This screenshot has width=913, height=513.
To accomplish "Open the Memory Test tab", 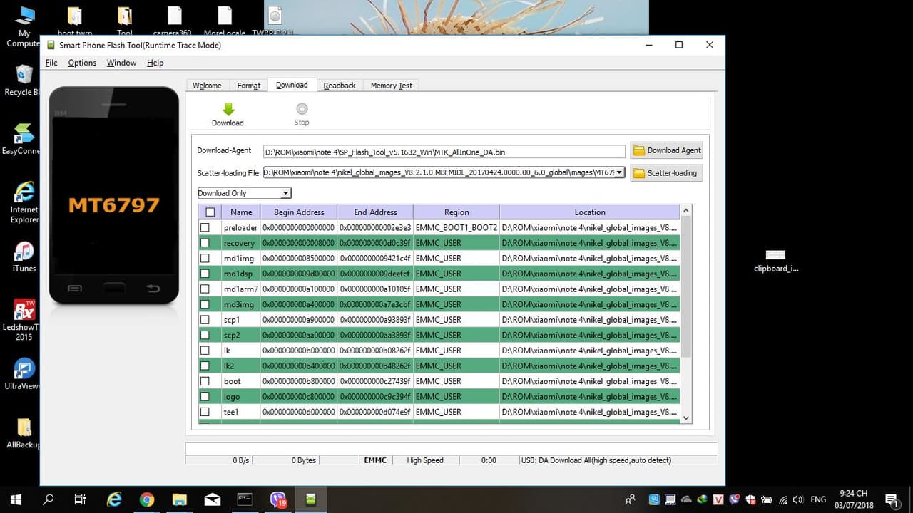I will [x=391, y=85].
